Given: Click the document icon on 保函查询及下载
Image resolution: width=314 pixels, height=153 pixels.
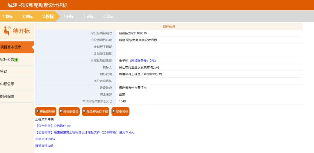Looking at the screenshot, I should point(85,111).
